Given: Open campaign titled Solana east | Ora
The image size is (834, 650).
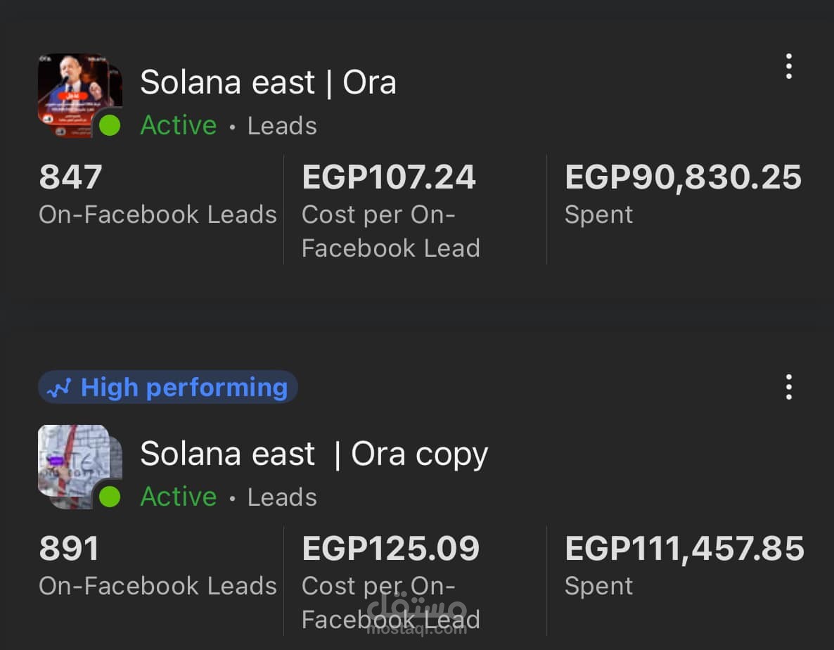Looking at the screenshot, I should point(268,82).
